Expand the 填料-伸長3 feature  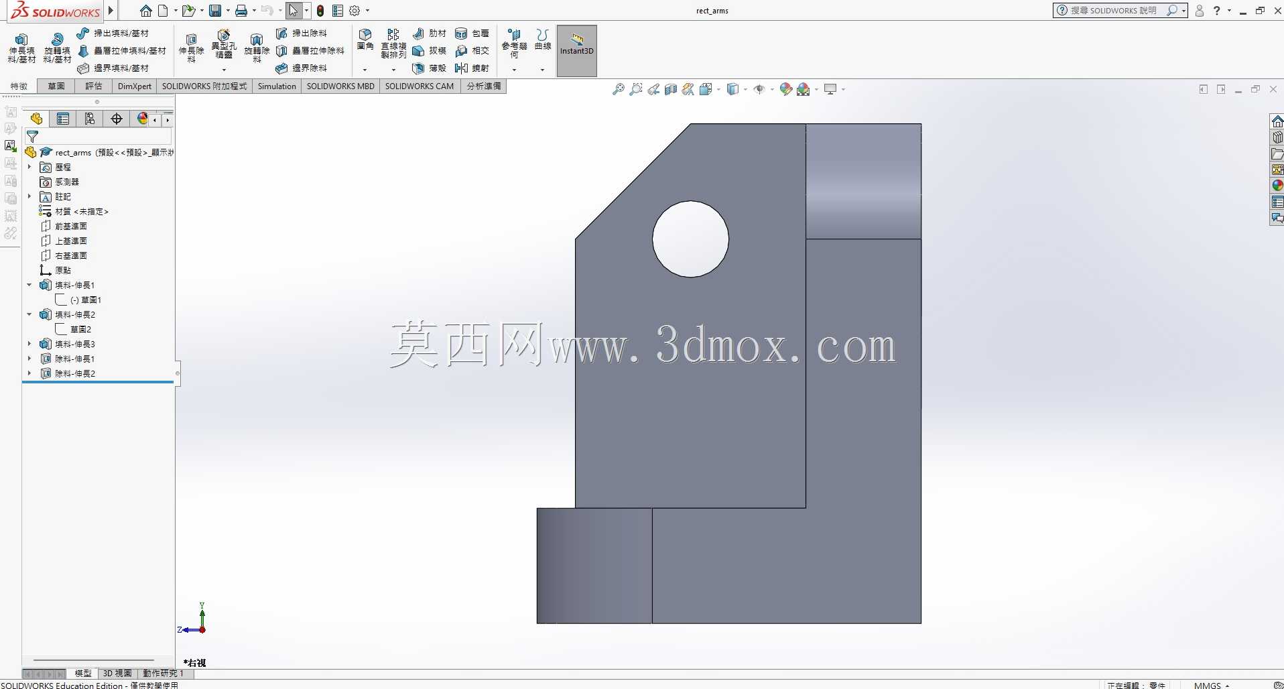pyautogui.click(x=29, y=344)
